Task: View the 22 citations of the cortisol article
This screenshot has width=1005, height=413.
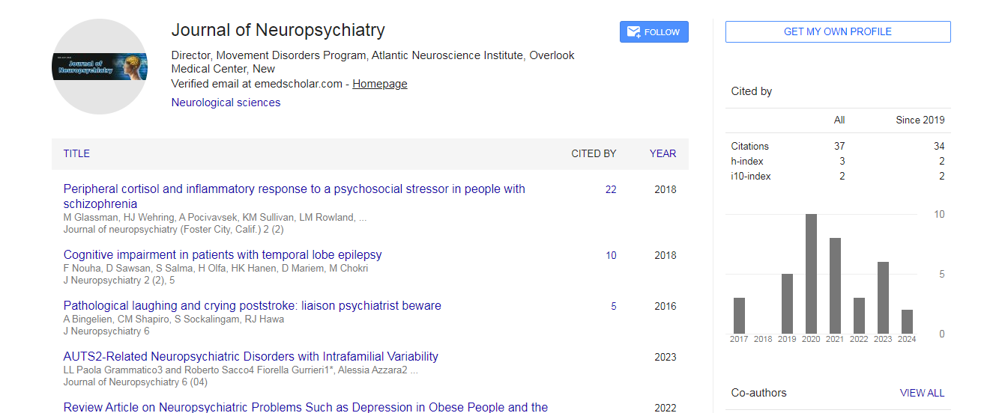Action: tap(611, 190)
